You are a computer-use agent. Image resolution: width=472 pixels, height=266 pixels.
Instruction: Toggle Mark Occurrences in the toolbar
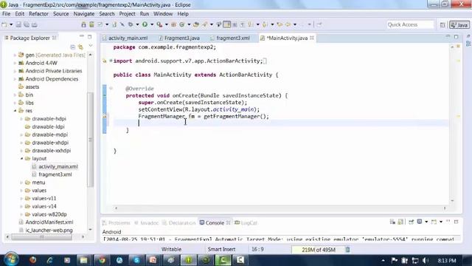(x=227, y=24)
